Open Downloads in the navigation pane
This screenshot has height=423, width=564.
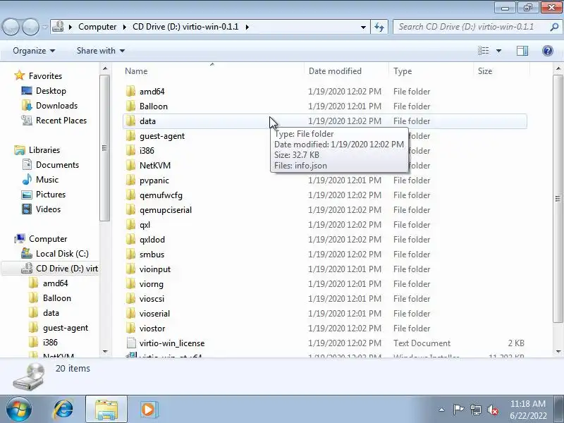pos(49,105)
